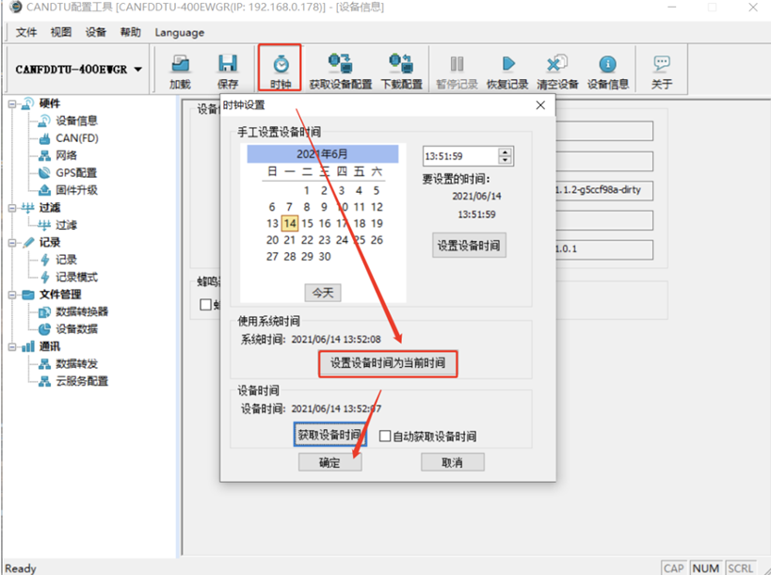Image resolution: width=771 pixels, height=575 pixels.
Task: Select 记录 child tree node
Action: (66, 260)
